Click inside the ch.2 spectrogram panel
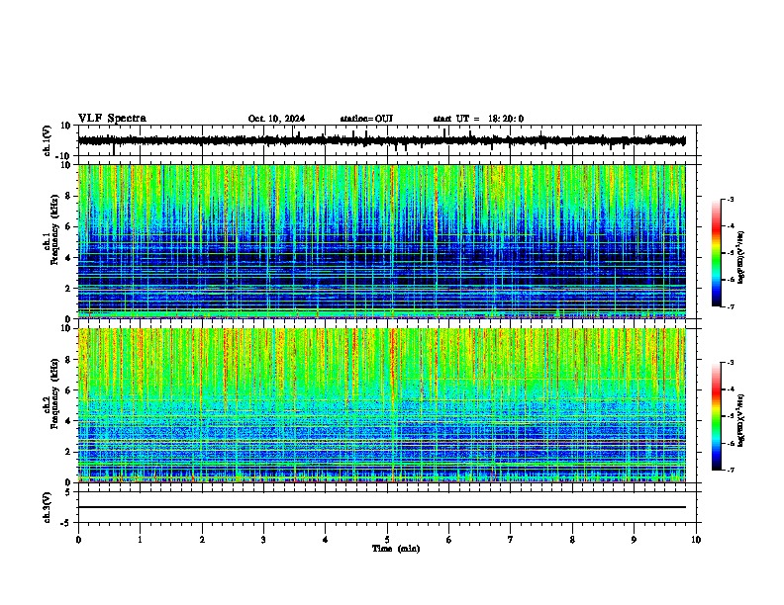The width and height of the screenshot is (784, 605). (x=381, y=405)
